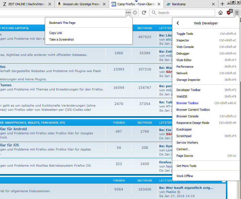Open a new tab with plus button

click(222, 4)
